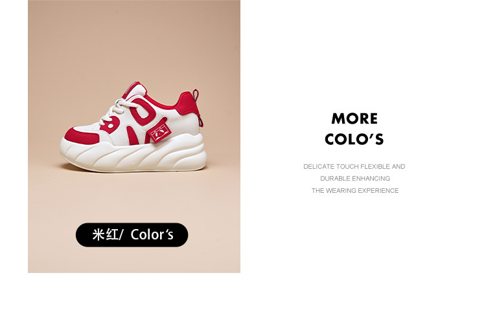Viewport: 486px width, 319px height.
Task: Click the red letter B near laces
Action: pyautogui.click(x=110, y=124)
